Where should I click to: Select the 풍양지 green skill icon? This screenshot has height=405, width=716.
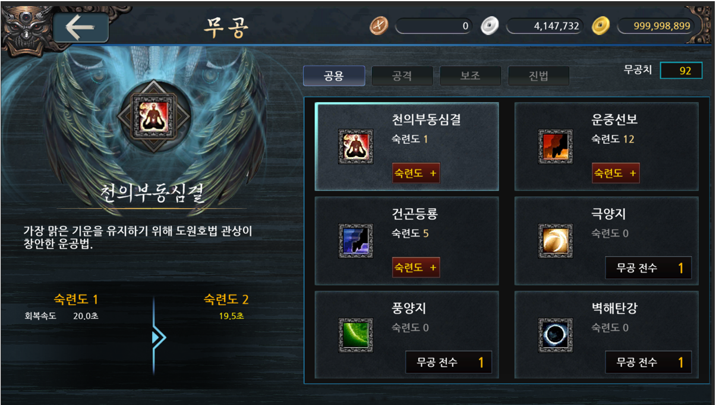point(355,335)
